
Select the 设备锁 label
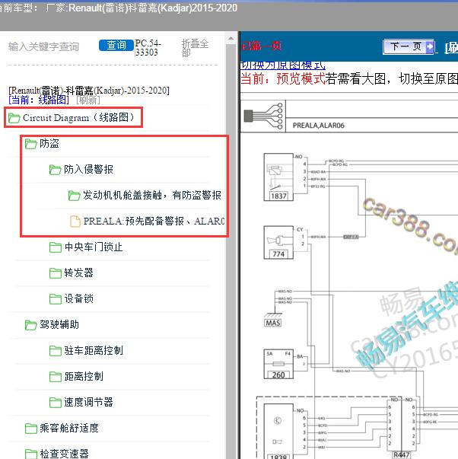(x=79, y=298)
